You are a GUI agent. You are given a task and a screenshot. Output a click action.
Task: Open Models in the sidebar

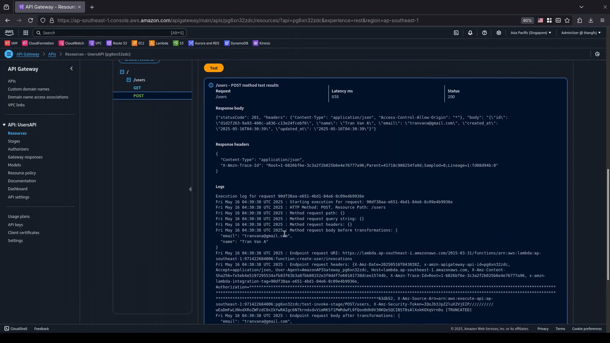tap(14, 165)
